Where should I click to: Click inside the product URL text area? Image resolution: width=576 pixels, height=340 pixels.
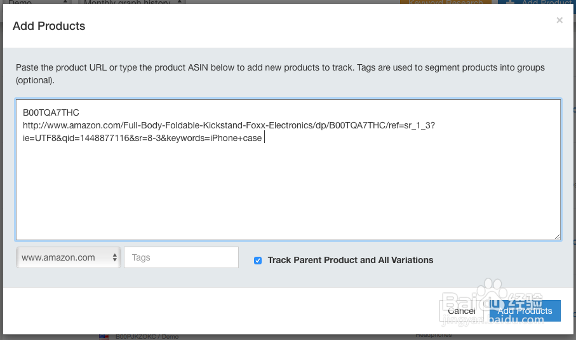click(288, 170)
